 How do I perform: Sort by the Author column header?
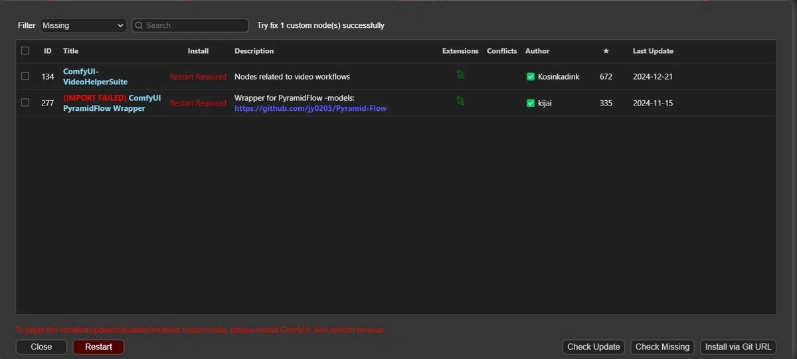pos(537,51)
